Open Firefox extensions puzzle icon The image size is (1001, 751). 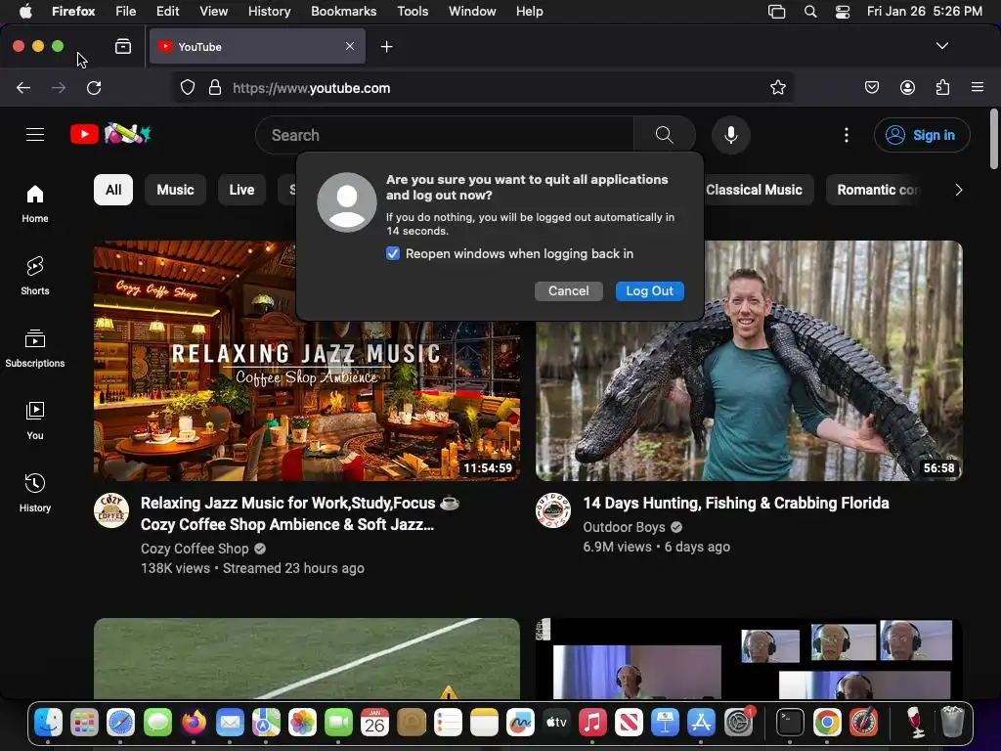point(942,87)
